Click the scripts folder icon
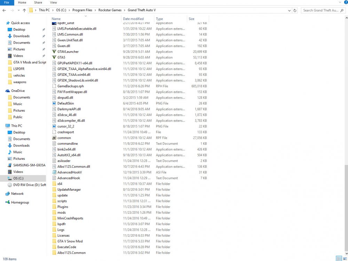 pyautogui.click(x=54, y=201)
